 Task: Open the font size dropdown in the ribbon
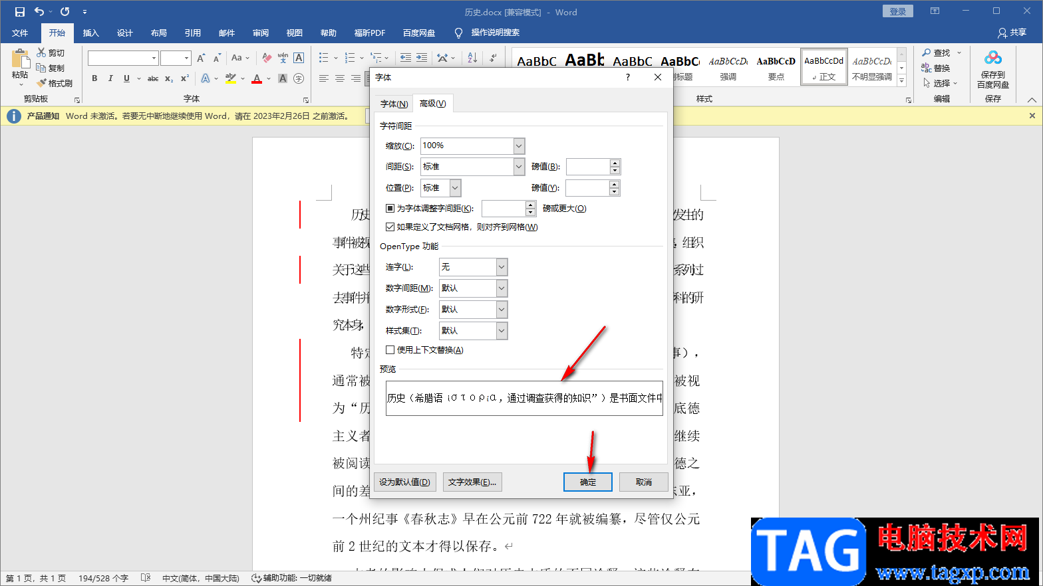[187, 58]
